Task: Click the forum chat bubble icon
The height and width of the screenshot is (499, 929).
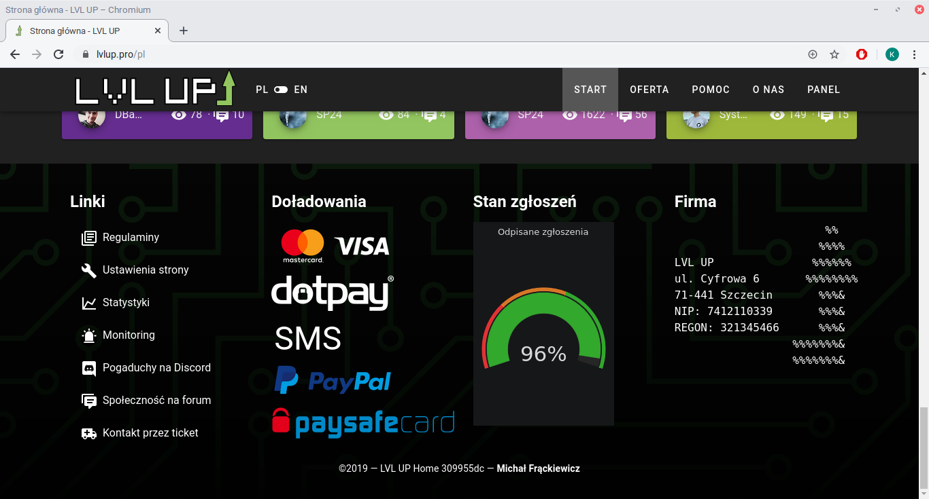Action: point(88,401)
